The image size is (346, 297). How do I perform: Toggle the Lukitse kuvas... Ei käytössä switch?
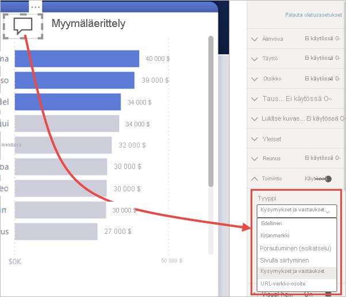[x=325, y=118]
